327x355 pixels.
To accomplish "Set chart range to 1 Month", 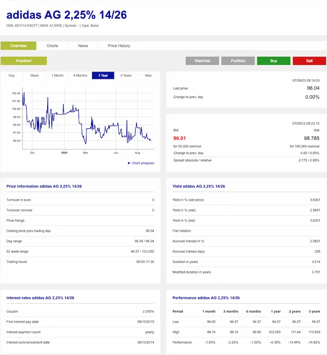I will coord(57,75).
